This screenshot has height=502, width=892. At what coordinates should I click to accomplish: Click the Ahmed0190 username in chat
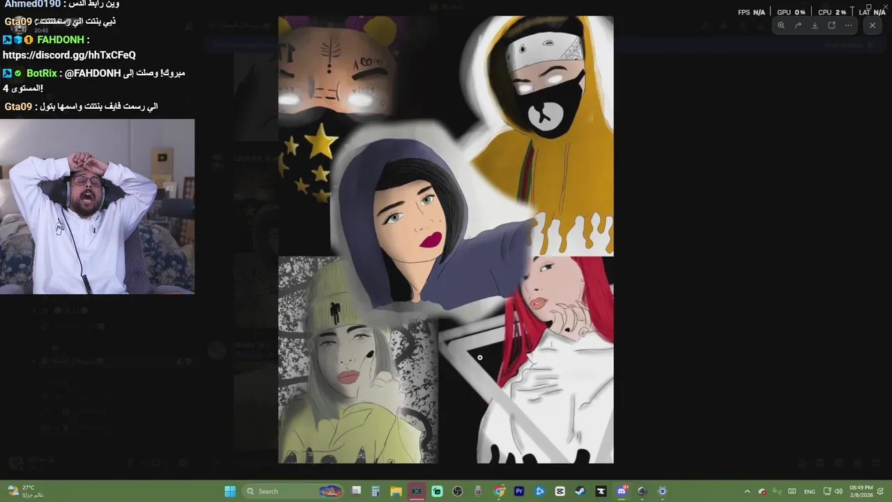pos(32,4)
